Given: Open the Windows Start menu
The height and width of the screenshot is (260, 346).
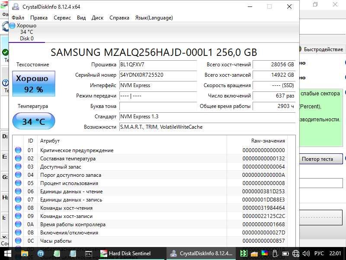Looking at the screenshot, I should [x=7, y=253].
